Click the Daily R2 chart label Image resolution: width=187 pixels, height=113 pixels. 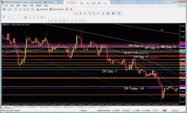(154, 58)
